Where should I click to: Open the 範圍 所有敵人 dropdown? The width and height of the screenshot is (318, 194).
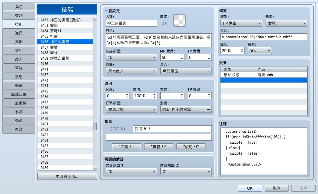(131, 71)
